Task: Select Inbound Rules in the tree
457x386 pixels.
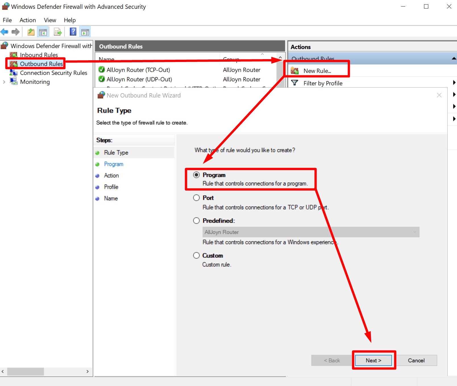Action: 39,55
